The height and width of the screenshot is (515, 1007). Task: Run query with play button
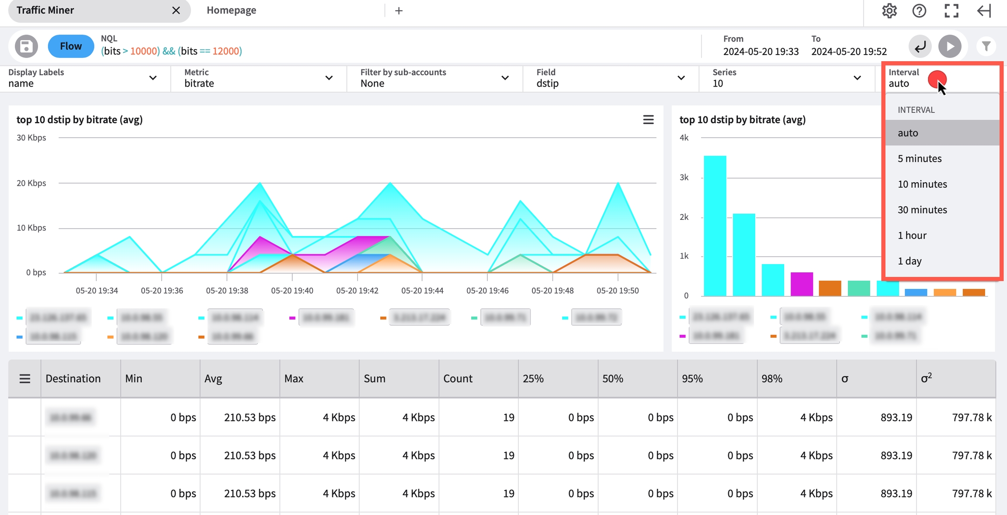click(x=949, y=46)
